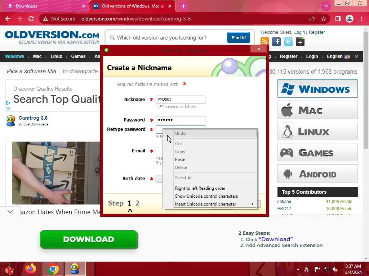Click the Amazon packages ad thumbnail
The height and width of the screenshot is (276, 369).
coord(57,173)
